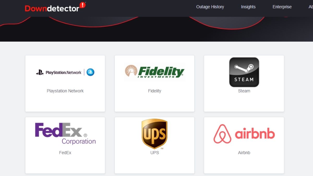Open the FedEx Corporation logo
Viewport: 313px width, 176px height.
(x=65, y=133)
